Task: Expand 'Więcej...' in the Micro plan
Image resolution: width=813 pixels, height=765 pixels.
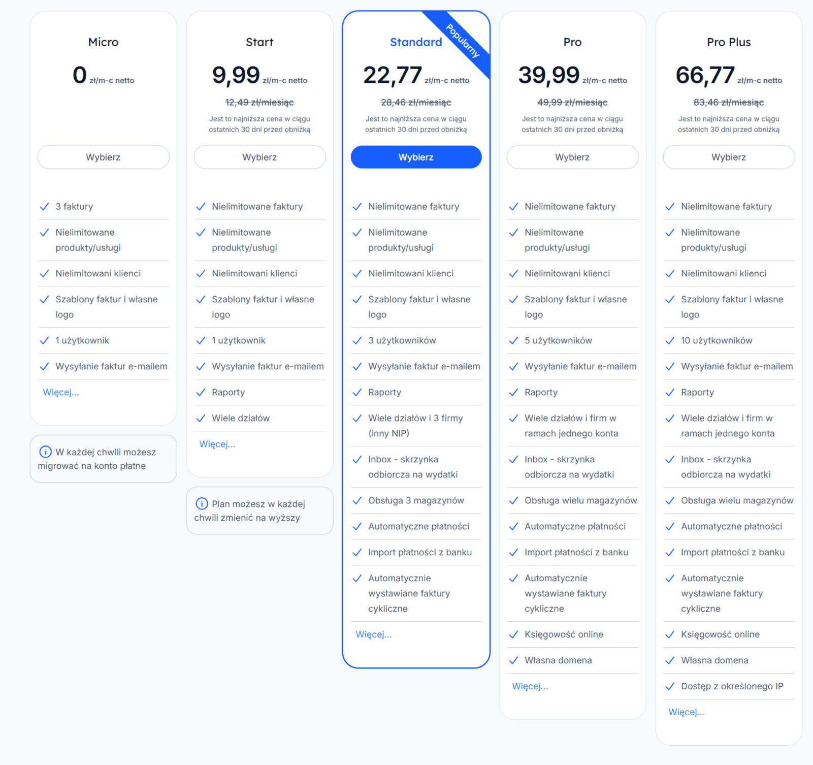Action: coord(60,392)
